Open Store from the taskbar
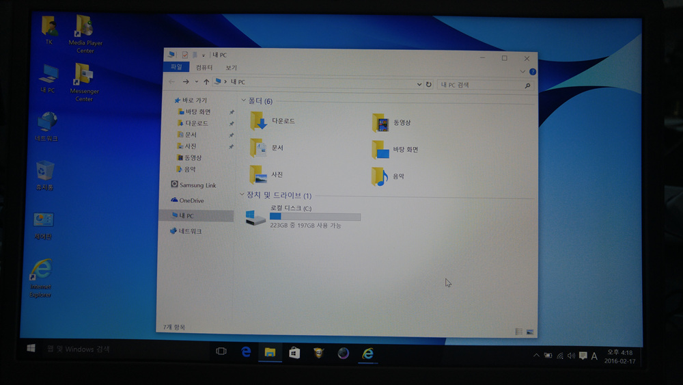The image size is (683, 385). pos(294,353)
